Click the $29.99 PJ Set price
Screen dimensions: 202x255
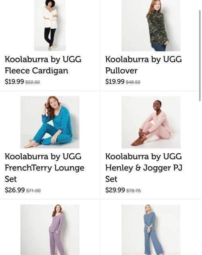[115, 190]
